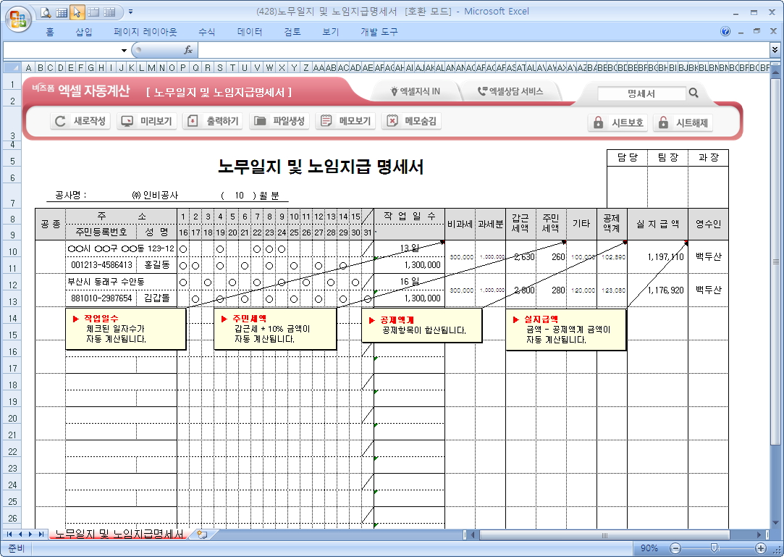This screenshot has height=557, width=784.
Task: Open Excel help question mark icon
Action: point(725,32)
